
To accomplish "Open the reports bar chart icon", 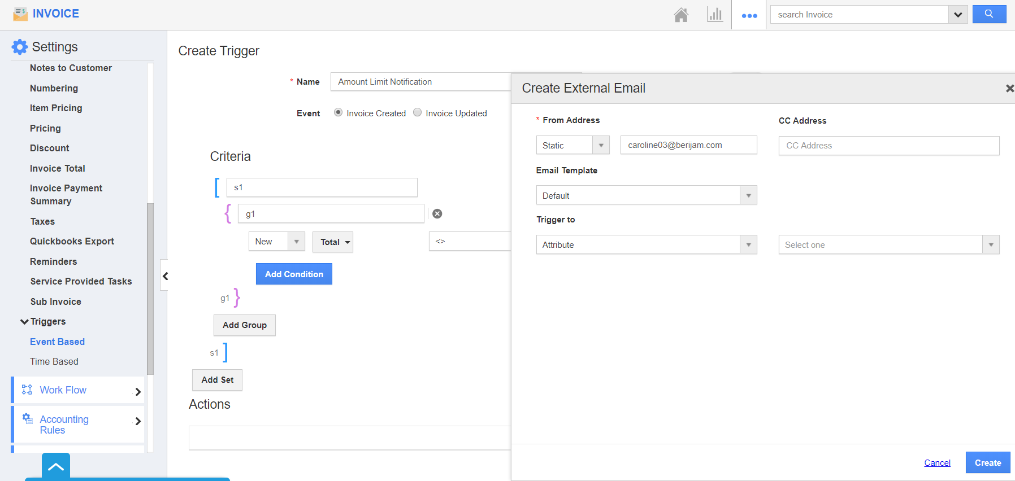I will (715, 15).
